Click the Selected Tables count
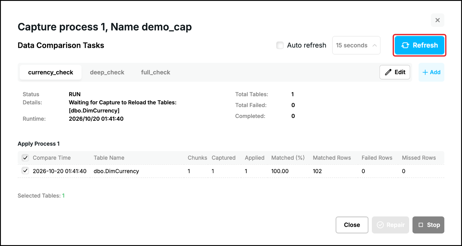Viewport: 462px width, 246px height. [64, 196]
